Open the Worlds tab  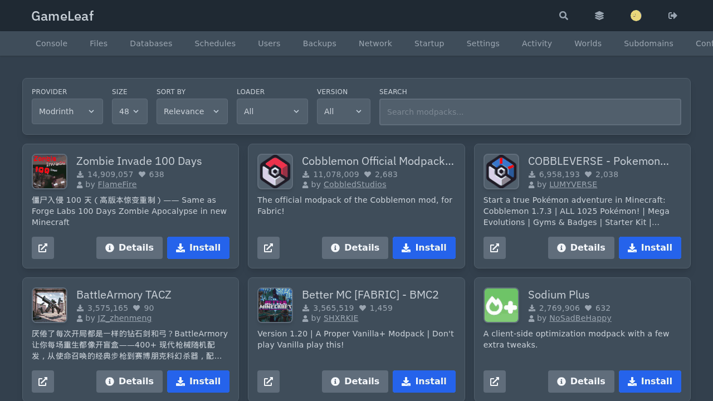tap(588, 43)
